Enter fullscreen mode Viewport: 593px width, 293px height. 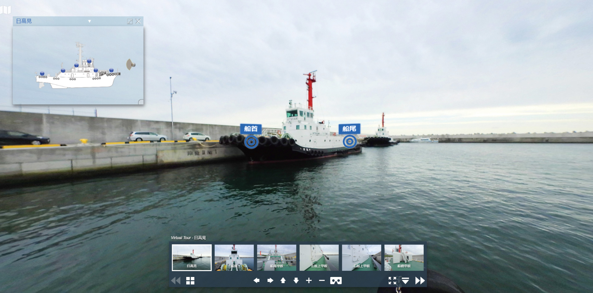click(x=392, y=281)
